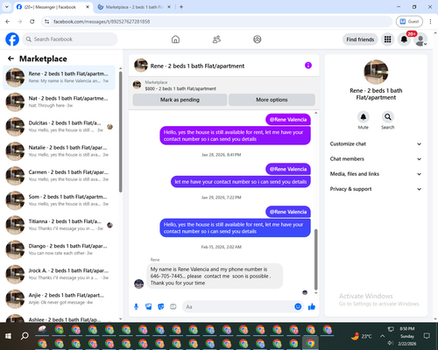Image resolution: width=438 pixels, height=350 pixels.
Task: Open the Chrome three-dot menu
Action: click(x=430, y=22)
